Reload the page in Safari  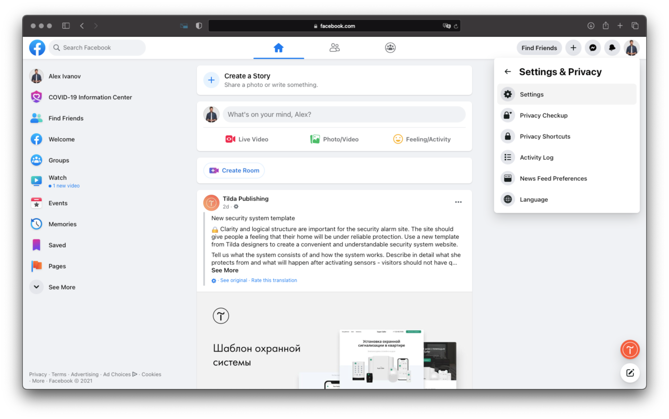tap(455, 26)
